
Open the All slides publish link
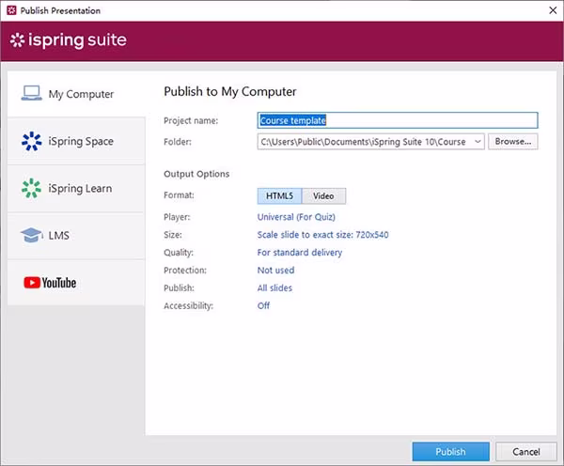coord(274,288)
